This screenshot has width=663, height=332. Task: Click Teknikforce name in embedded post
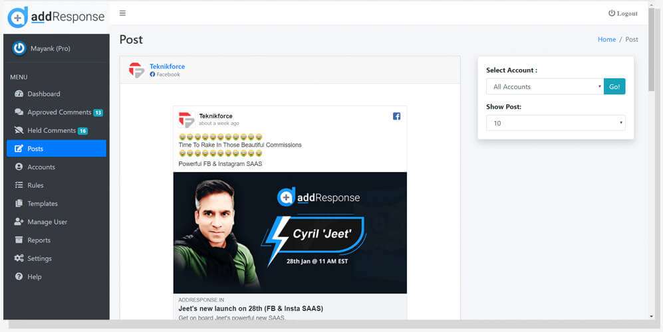[x=215, y=116]
